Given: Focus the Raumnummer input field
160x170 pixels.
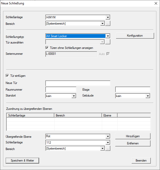Looking at the screenshot, I should tap(61, 89).
